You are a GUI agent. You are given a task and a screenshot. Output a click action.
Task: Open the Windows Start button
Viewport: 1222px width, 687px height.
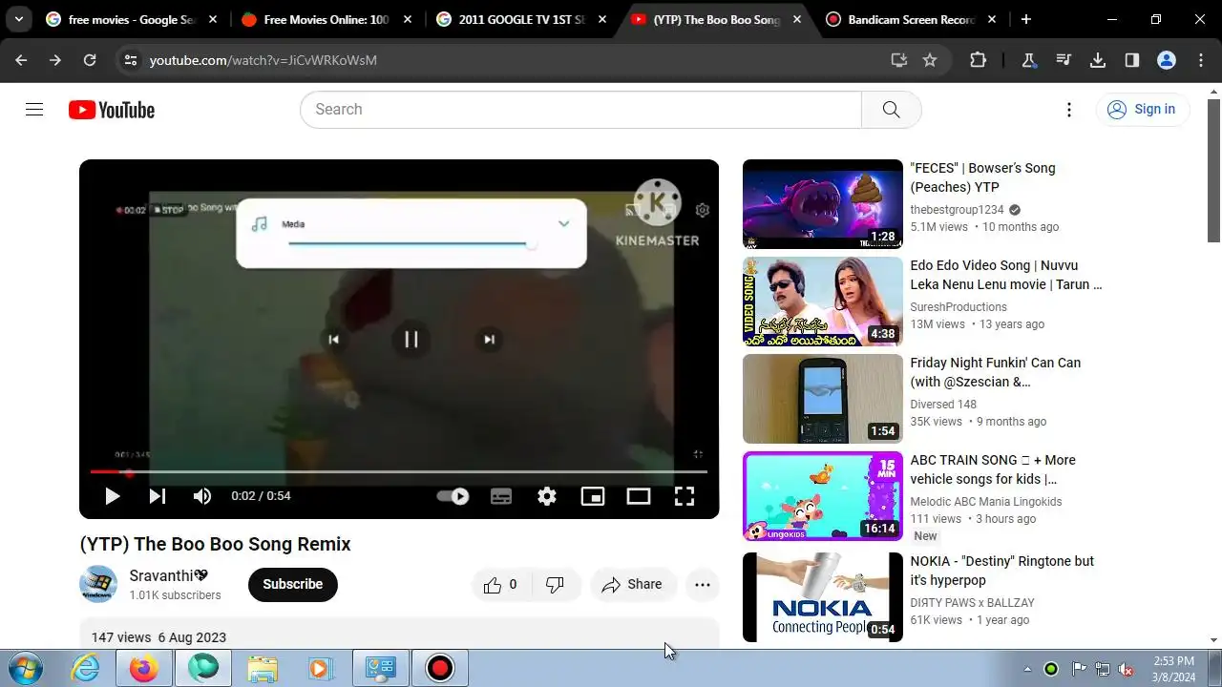[x=24, y=668]
